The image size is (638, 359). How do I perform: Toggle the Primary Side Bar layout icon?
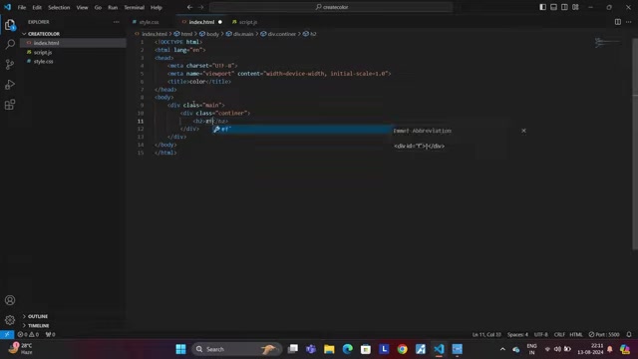tap(542, 7)
